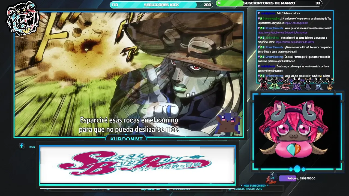Open the KuroOni_Reacciones YouTube link
The height and width of the screenshot is (196, 349).
282,33
